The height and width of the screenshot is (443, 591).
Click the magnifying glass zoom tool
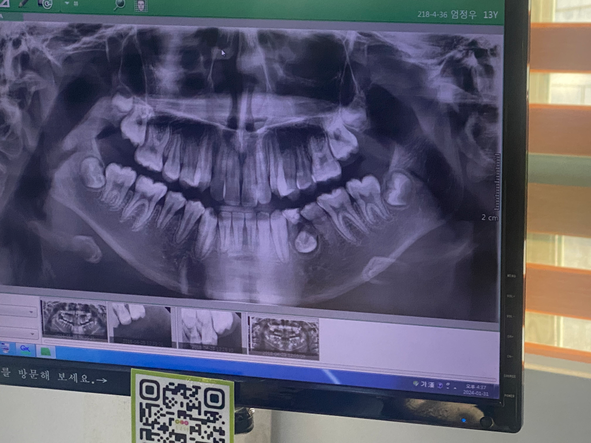click(119, 5)
